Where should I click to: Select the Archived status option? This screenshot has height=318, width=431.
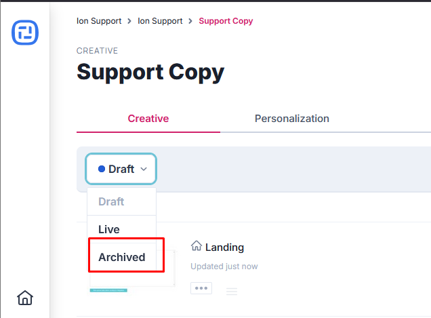(122, 257)
